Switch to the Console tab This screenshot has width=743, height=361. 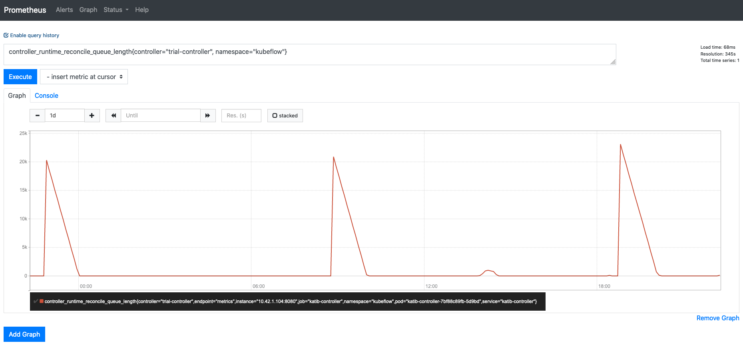(x=46, y=95)
